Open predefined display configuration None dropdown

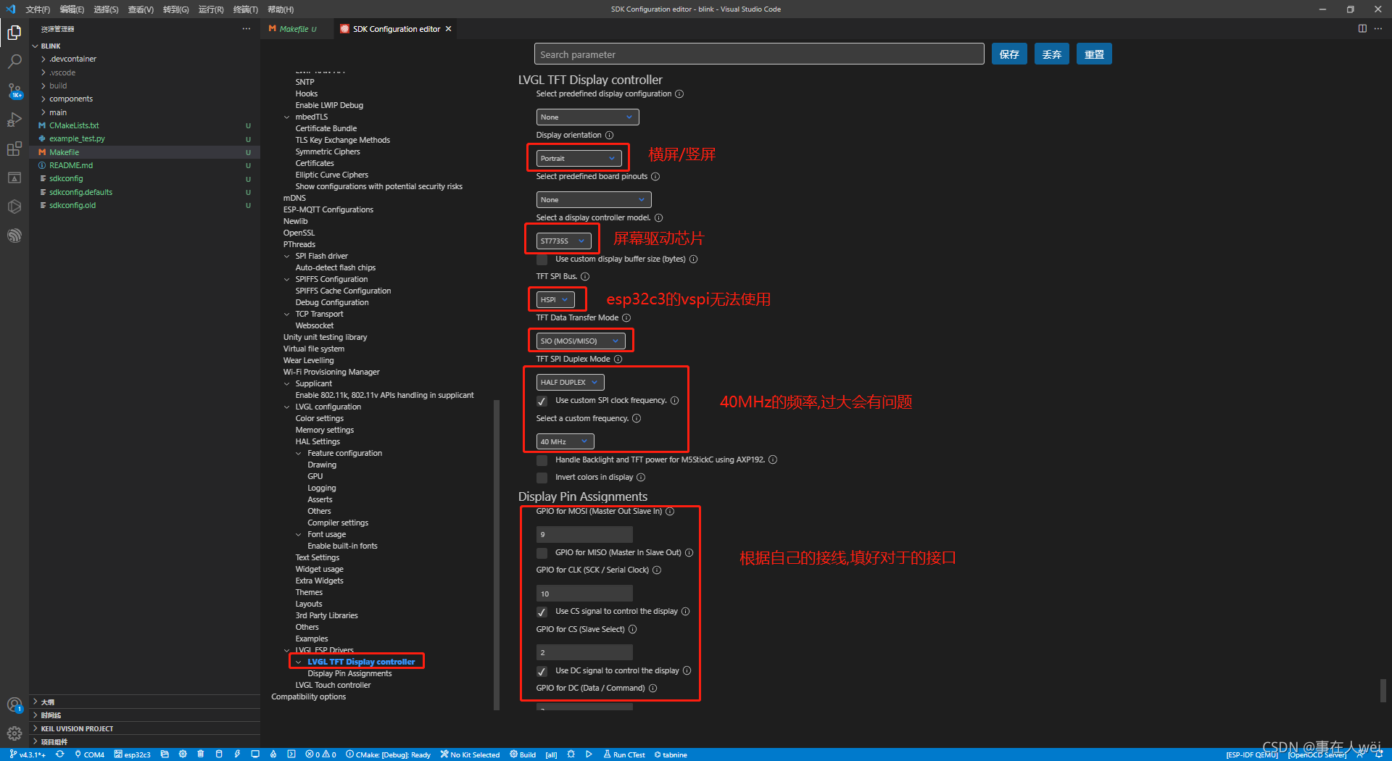[x=587, y=117]
